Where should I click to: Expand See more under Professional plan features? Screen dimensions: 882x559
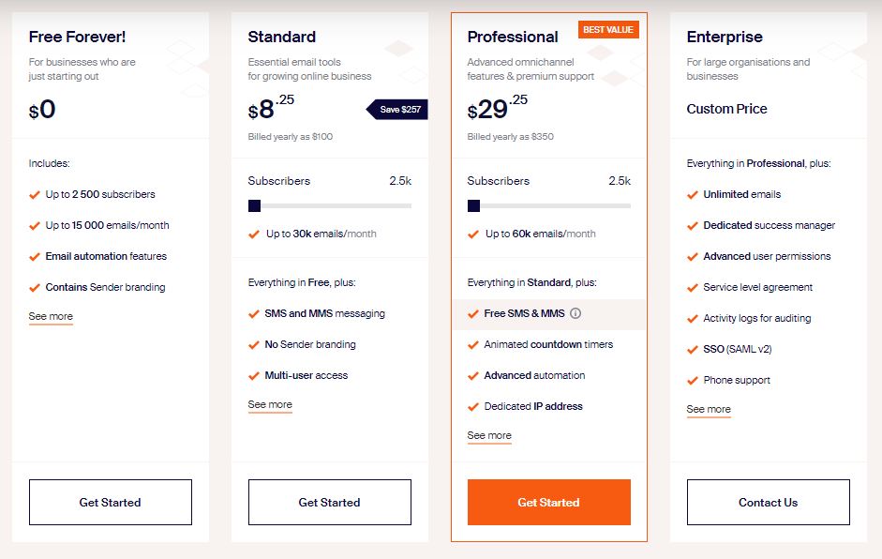(x=489, y=436)
